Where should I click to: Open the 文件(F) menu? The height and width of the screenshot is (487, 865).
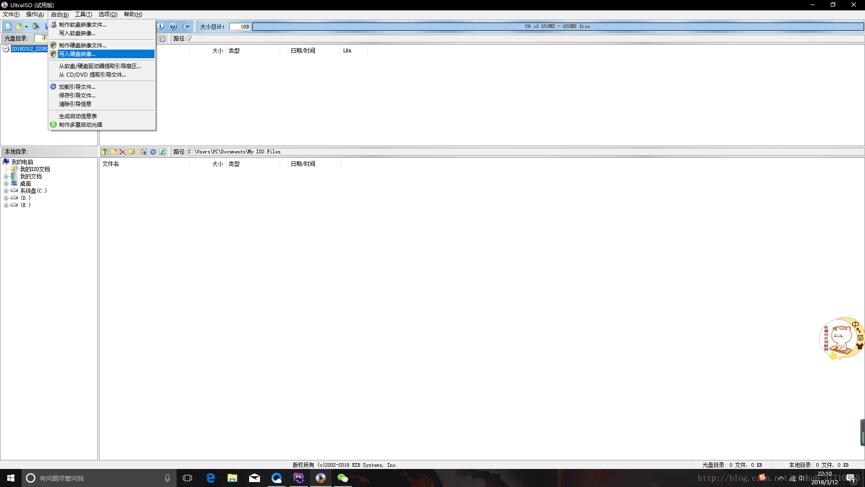point(11,14)
